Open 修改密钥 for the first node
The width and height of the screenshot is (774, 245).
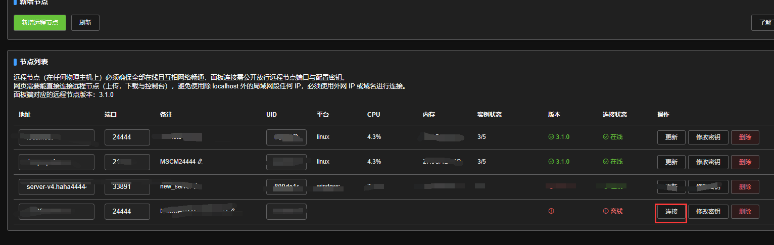click(708, 137)
